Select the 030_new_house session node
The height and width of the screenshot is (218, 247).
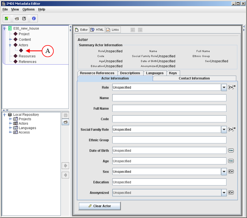click(24, 28)
